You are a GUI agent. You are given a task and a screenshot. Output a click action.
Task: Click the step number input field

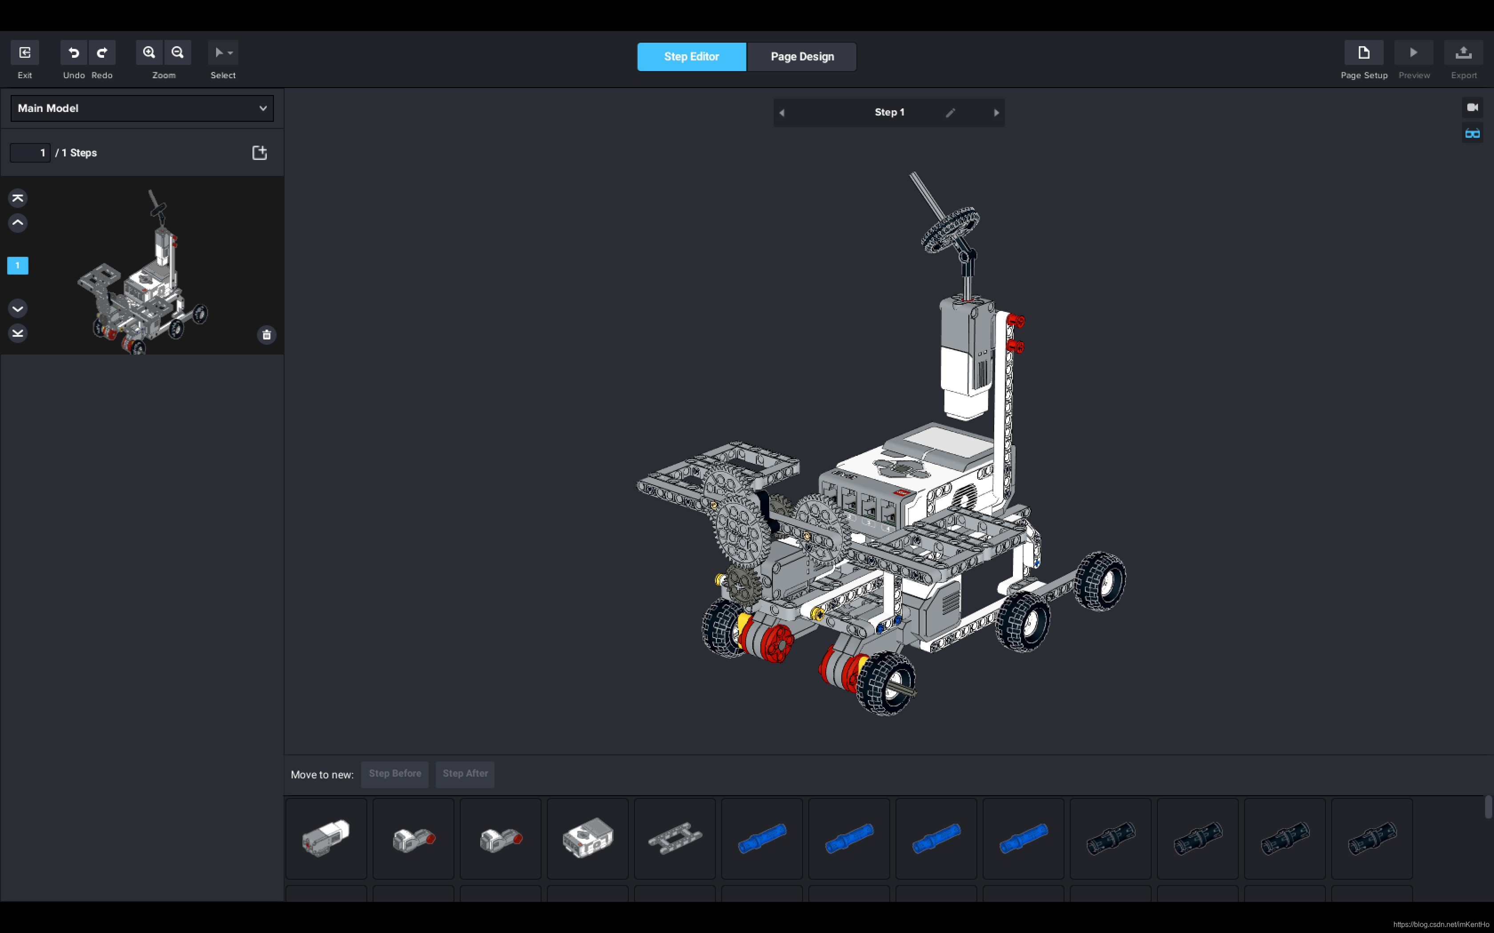pos(30,153)
